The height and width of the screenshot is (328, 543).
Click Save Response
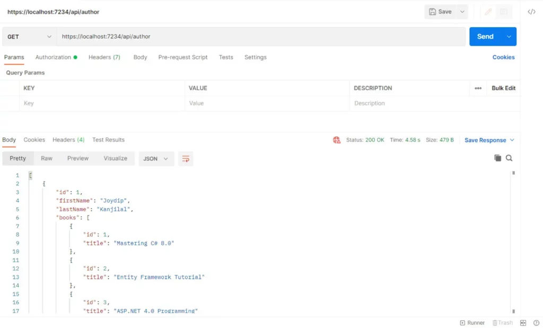click(x=485, y=140)
